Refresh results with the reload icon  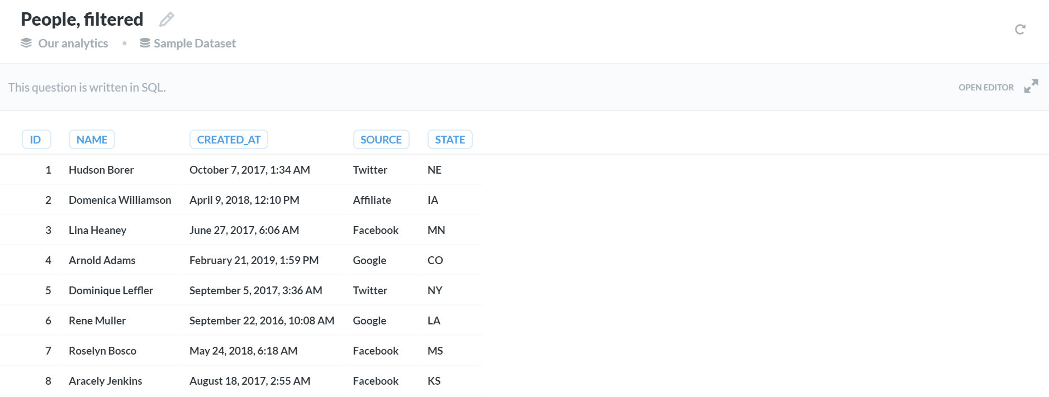pyautogui.click(x=1020, y=29)
